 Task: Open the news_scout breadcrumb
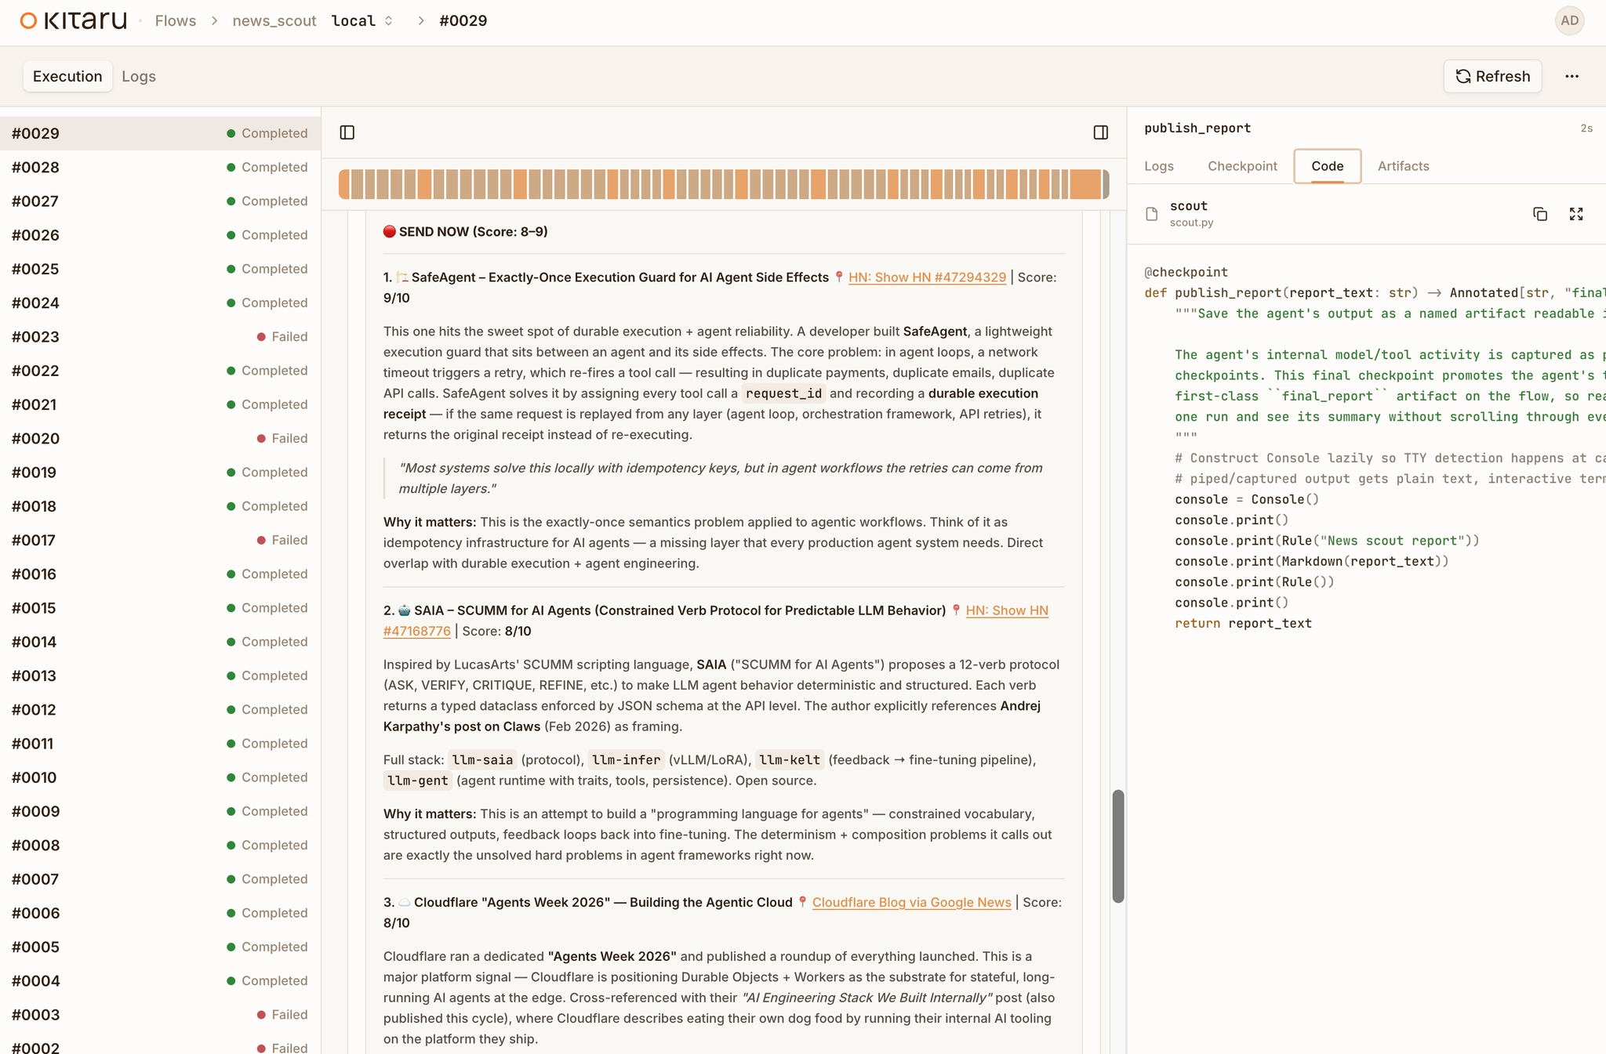tap(274, 21)
